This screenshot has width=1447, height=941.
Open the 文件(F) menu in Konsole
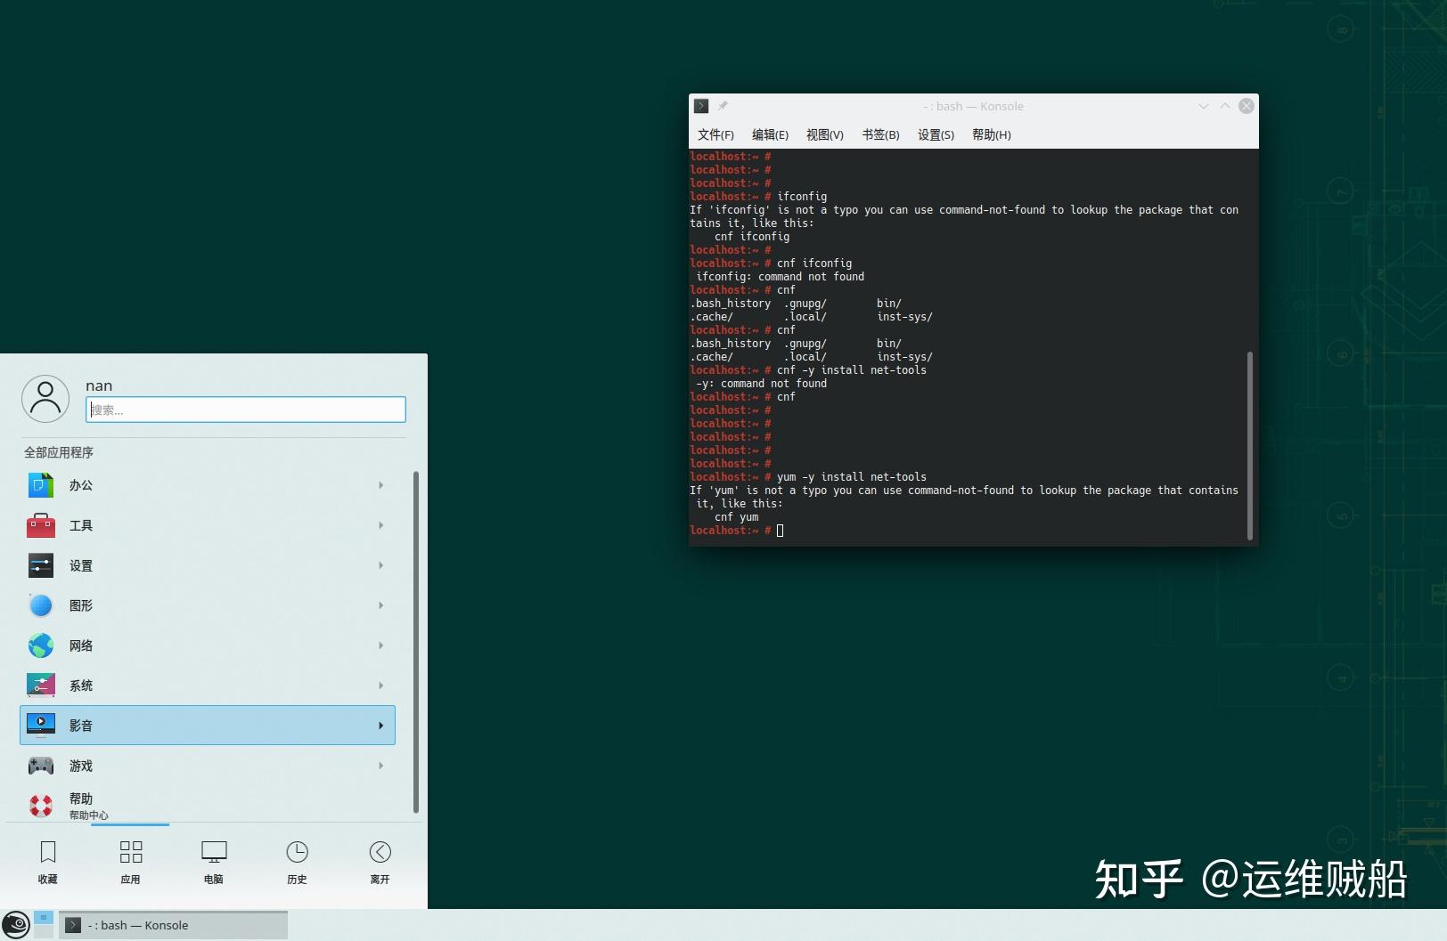tap(715, 134)
